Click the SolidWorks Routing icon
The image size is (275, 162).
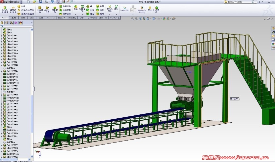click(x=141, y=7)
